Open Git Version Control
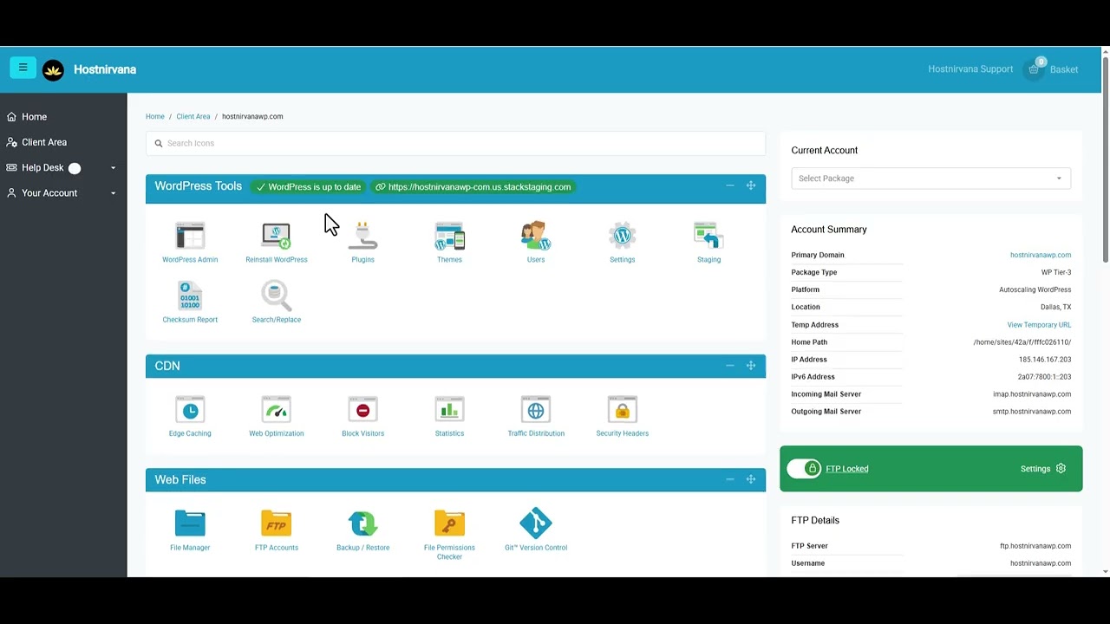 (536, 523)
